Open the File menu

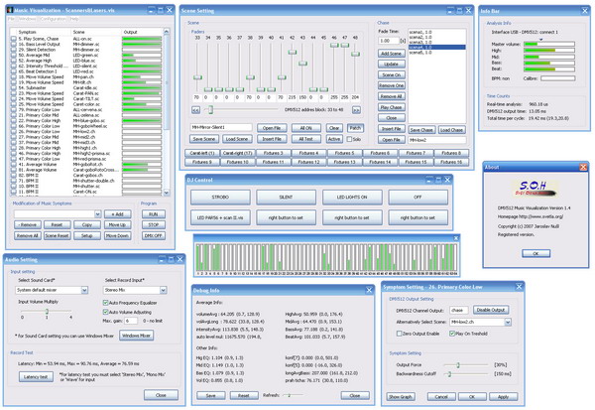[x=12, y=18]
